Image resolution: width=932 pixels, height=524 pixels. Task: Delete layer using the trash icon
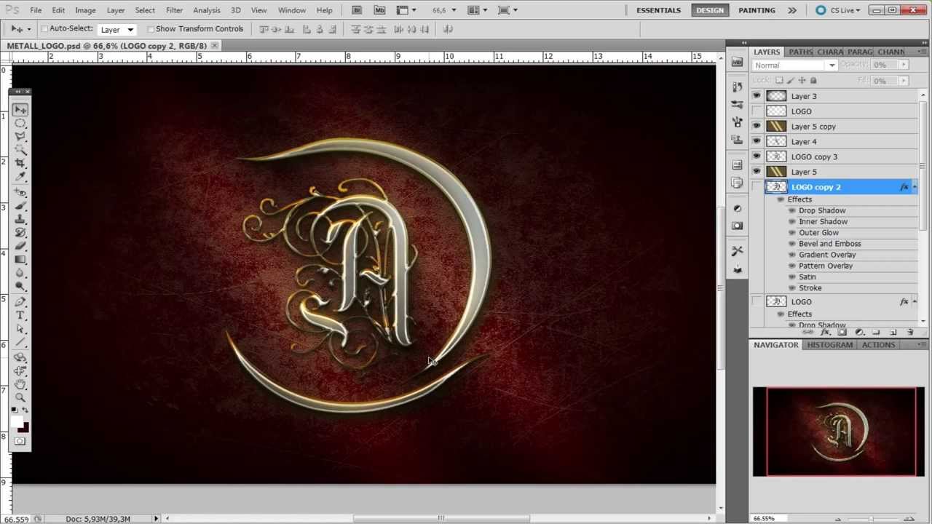tap(910, 333)
